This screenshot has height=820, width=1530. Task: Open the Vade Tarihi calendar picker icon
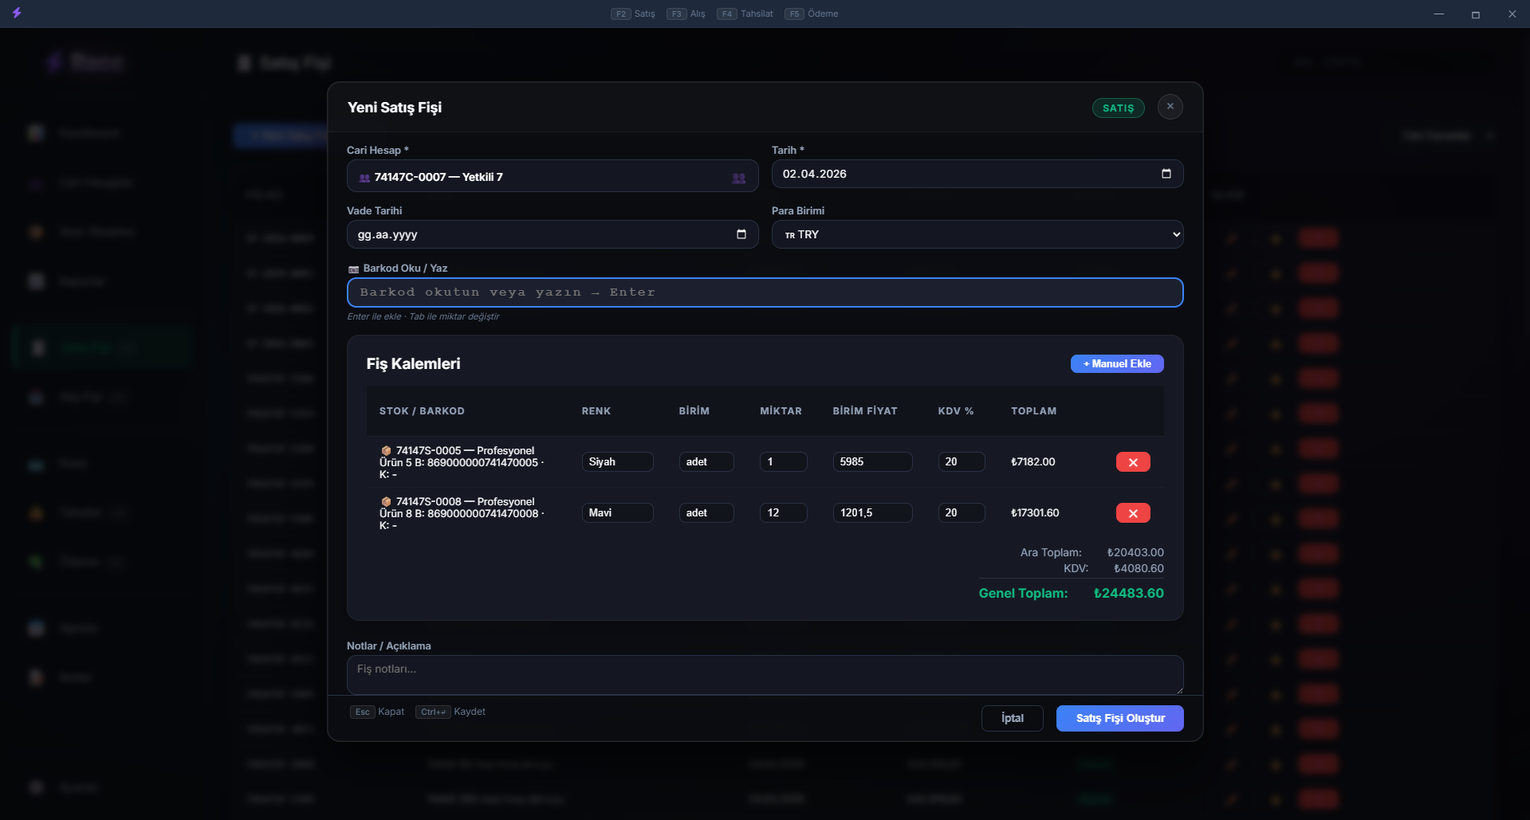point(741,234)
